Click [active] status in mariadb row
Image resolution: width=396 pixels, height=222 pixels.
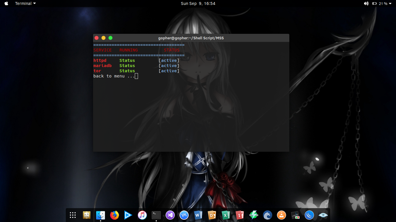click(169, 66)
